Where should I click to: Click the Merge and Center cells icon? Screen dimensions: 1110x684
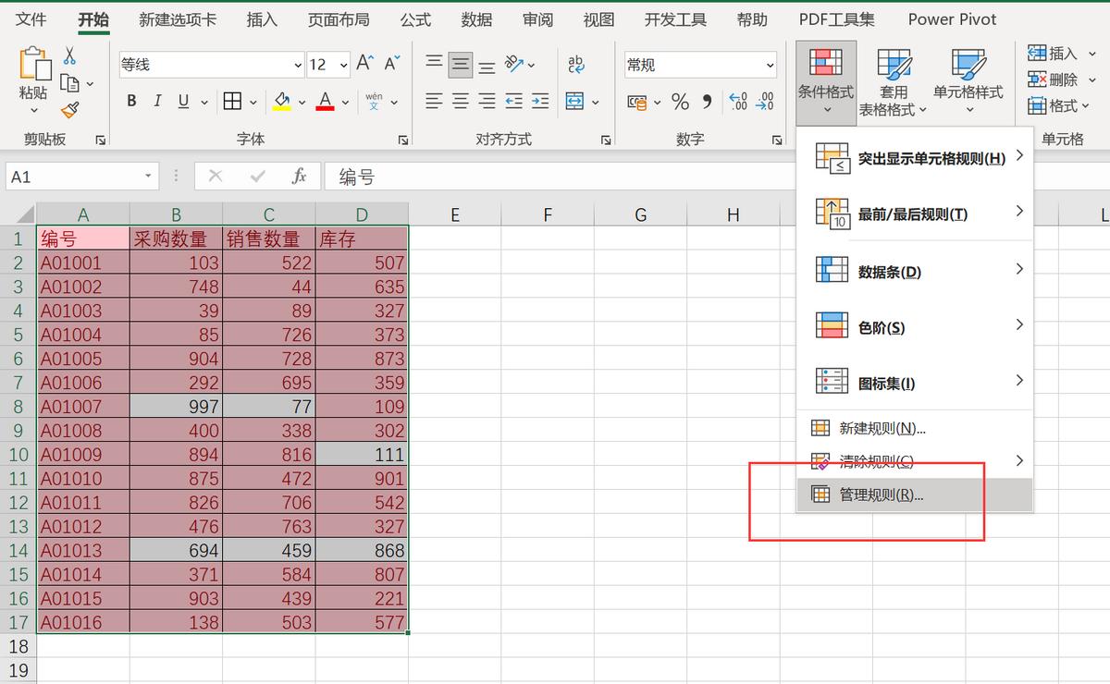click(x=575, y=101)
